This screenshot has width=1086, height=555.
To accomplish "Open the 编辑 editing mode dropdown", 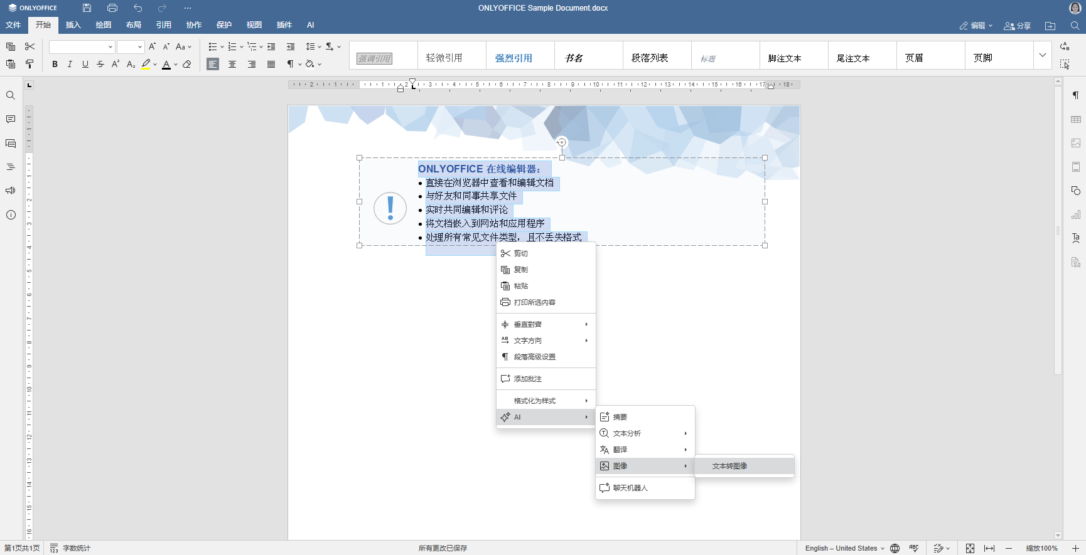I will pos(976,26).
